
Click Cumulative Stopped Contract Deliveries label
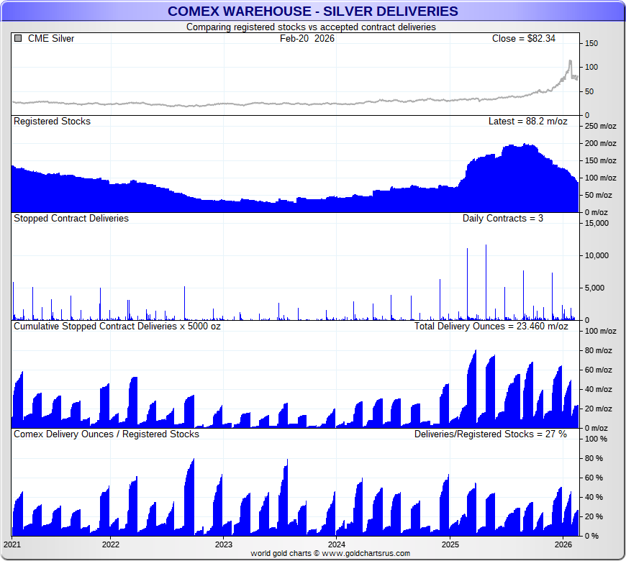tap(117, 327)
